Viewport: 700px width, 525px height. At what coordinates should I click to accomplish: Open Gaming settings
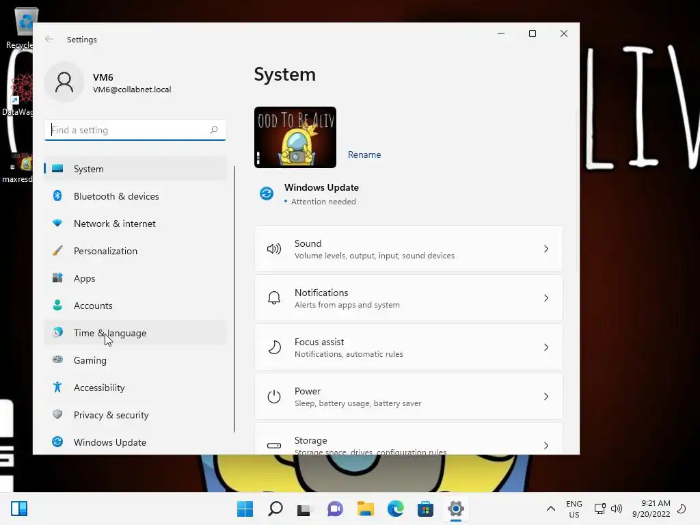click(135, 360)
